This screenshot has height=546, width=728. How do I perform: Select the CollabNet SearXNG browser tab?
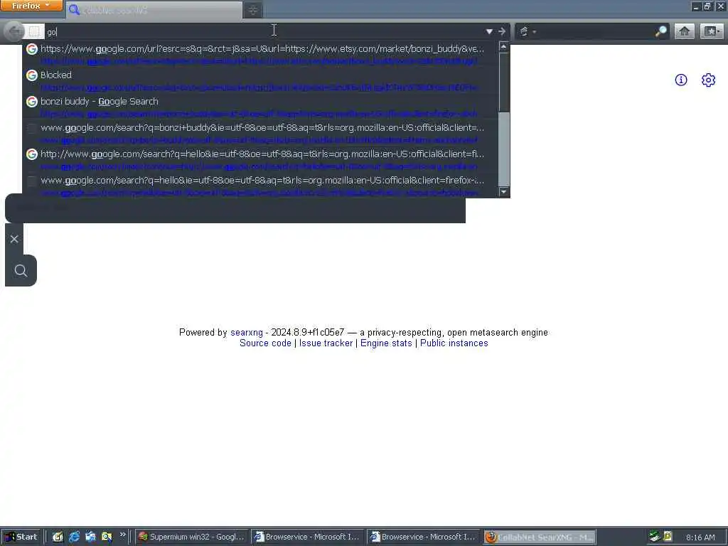[x=154, y=10]
